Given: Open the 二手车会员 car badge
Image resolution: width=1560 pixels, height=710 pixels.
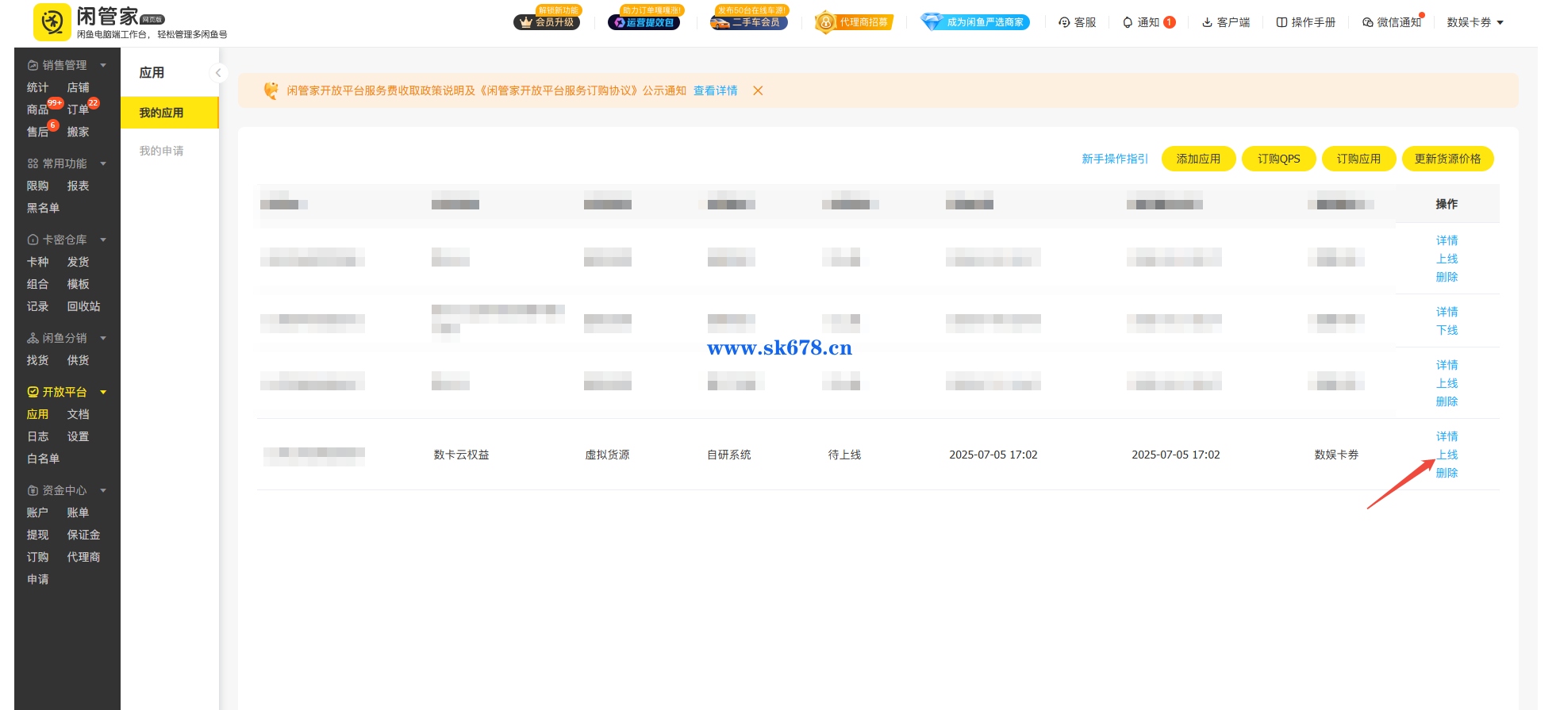Looking at the screenshot, I should [x=748, y=22].
